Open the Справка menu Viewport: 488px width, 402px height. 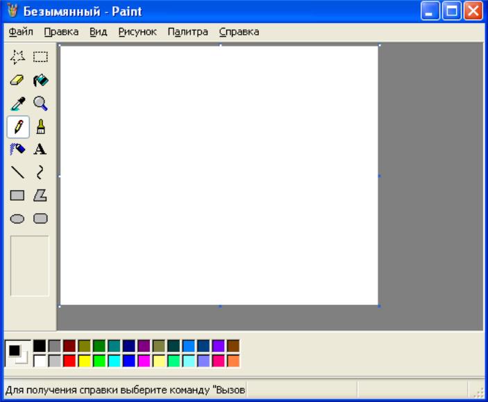tap(239, 32)
